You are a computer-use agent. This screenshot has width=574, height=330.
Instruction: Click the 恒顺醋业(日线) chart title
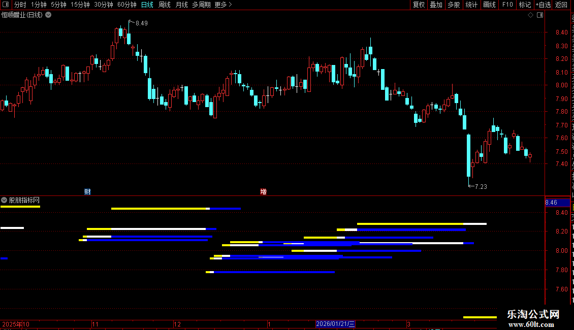coord(22,15)
